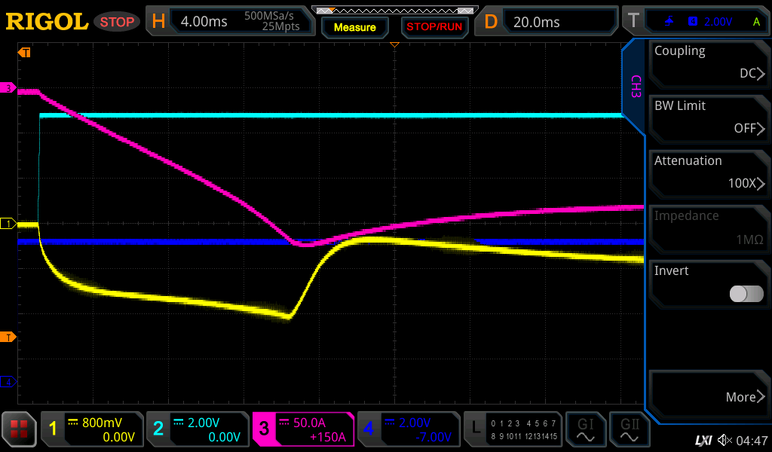Click the waveform memory position bar at top
Screen dimensions: 772x452
394,11
